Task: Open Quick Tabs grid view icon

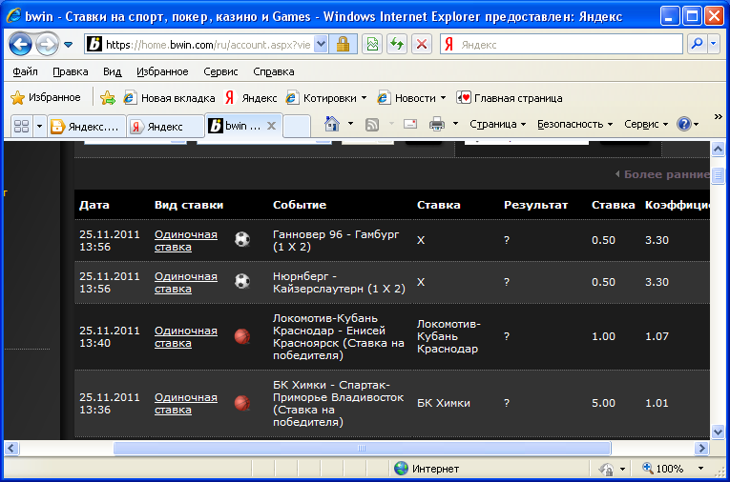Action: pos(21,126)
